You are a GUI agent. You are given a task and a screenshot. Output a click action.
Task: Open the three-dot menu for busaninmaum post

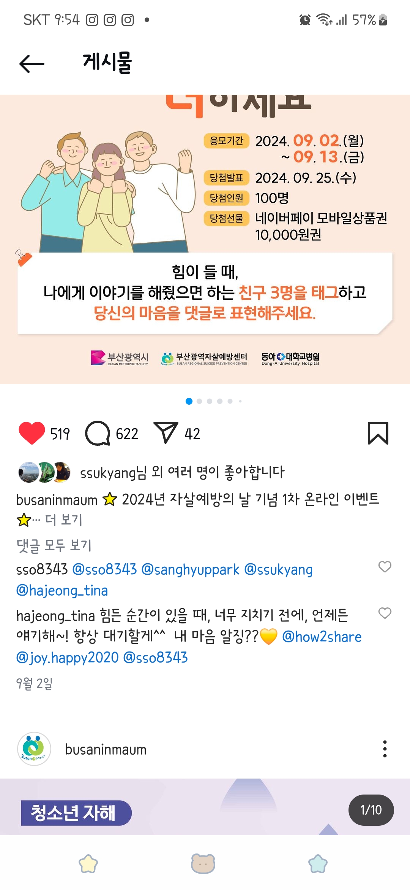click(385, 749)
